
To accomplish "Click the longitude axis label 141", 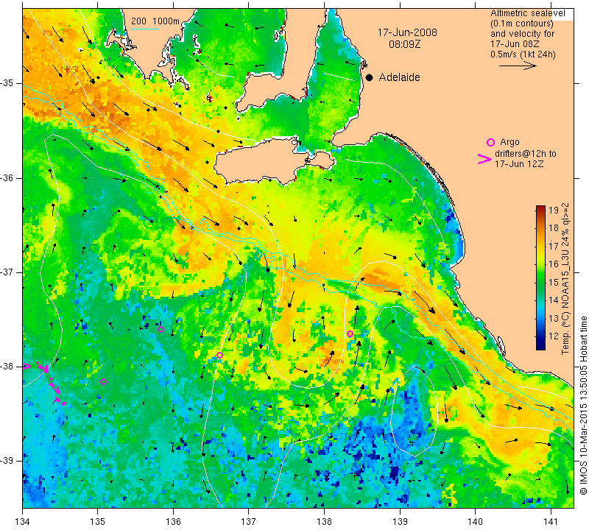I will 551,521.
